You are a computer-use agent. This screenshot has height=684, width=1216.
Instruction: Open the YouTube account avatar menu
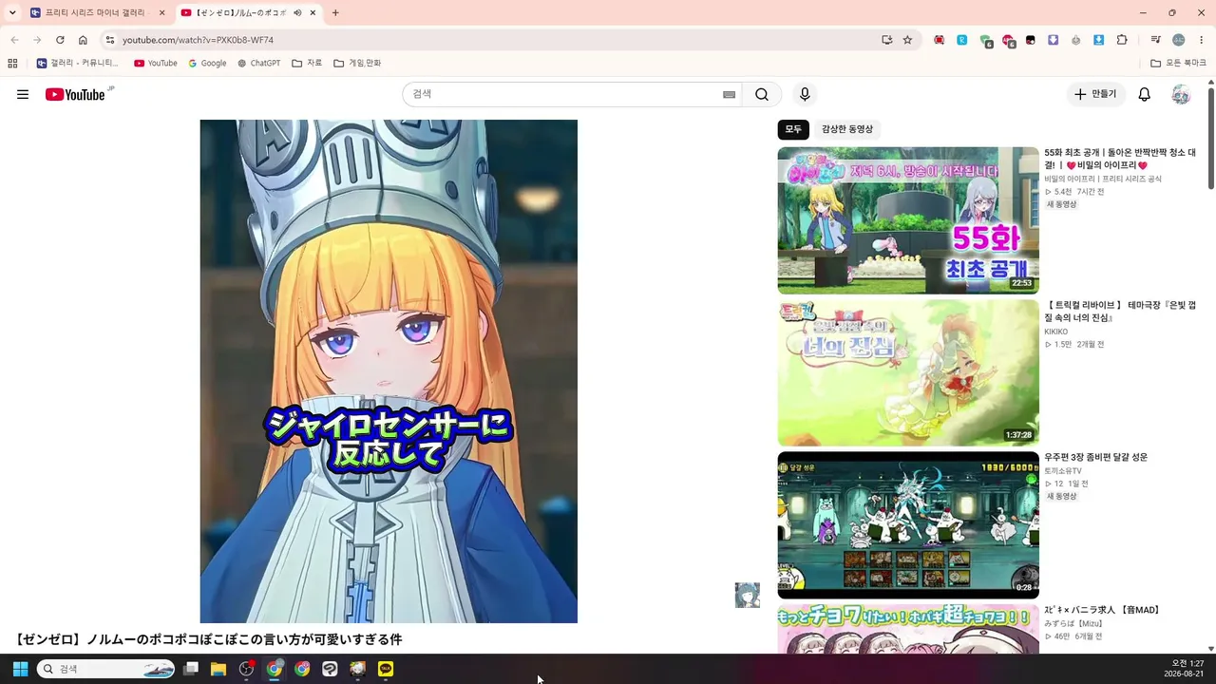[x=1181, y=94]
